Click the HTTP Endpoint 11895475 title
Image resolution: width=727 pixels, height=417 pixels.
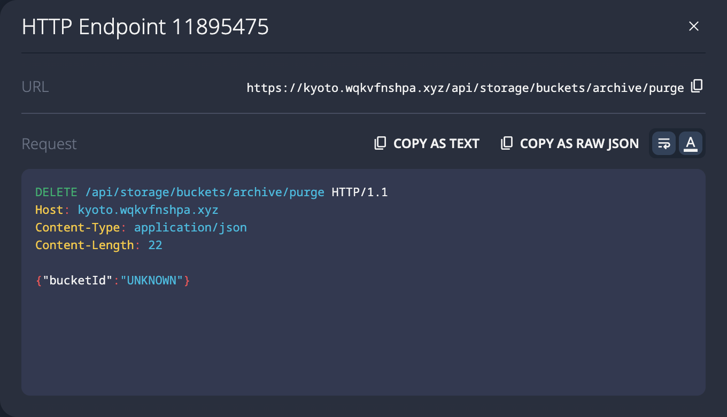click(x=145, y=27)
